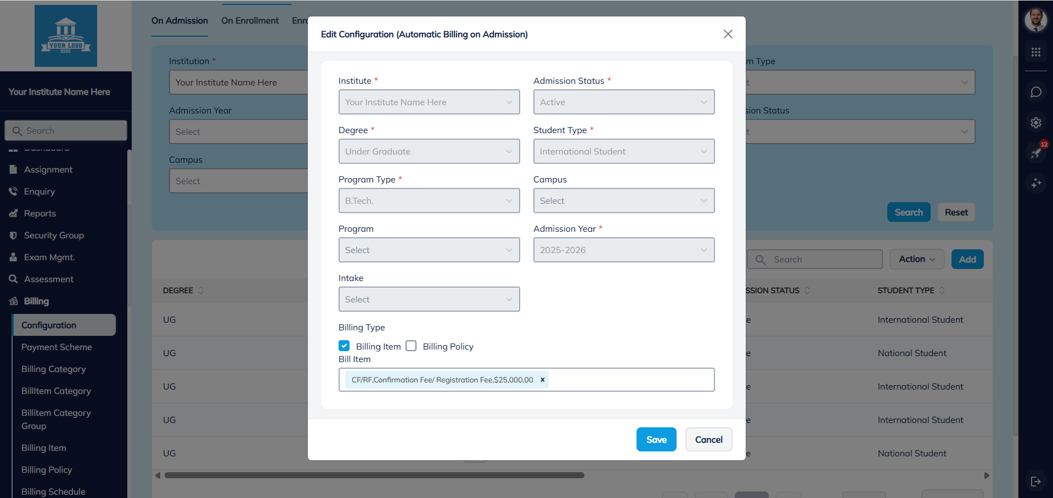Open the Intake dropdown
Viewport: 1053px width, 498px height.
point(429,299)
